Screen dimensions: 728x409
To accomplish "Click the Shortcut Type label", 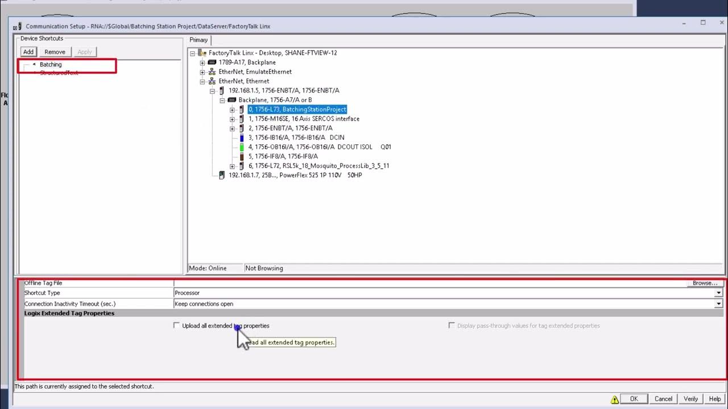I will [42, 293].
